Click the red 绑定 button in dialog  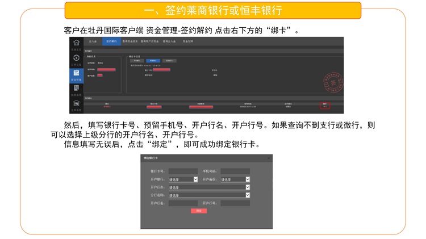tap(199, 211)
